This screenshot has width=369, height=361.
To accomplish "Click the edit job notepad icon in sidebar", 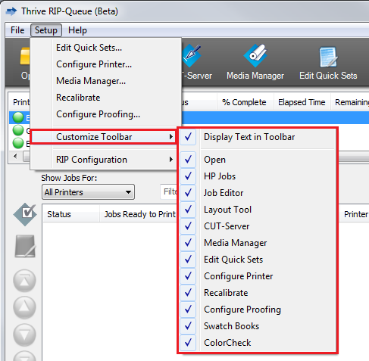I will [25, 246].
